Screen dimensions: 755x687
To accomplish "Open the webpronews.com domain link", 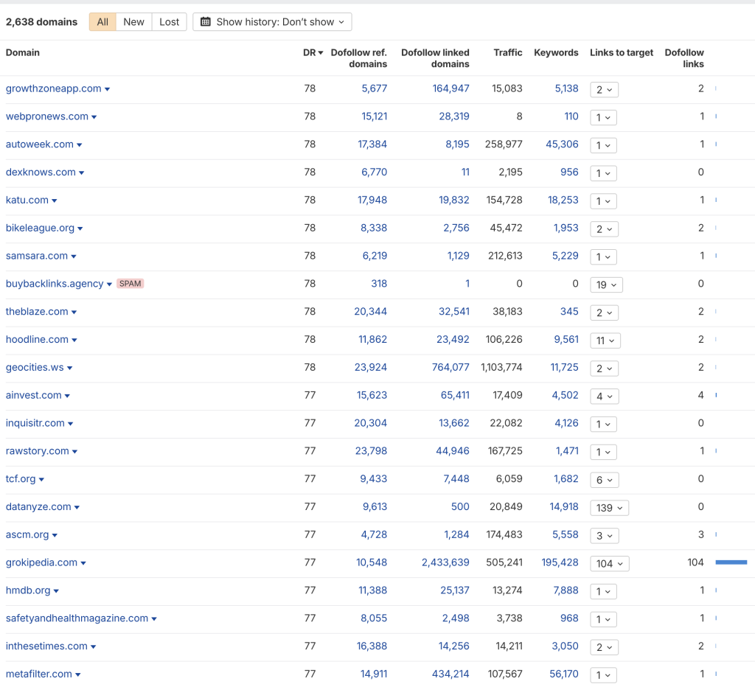I will [x=47, y=116].
